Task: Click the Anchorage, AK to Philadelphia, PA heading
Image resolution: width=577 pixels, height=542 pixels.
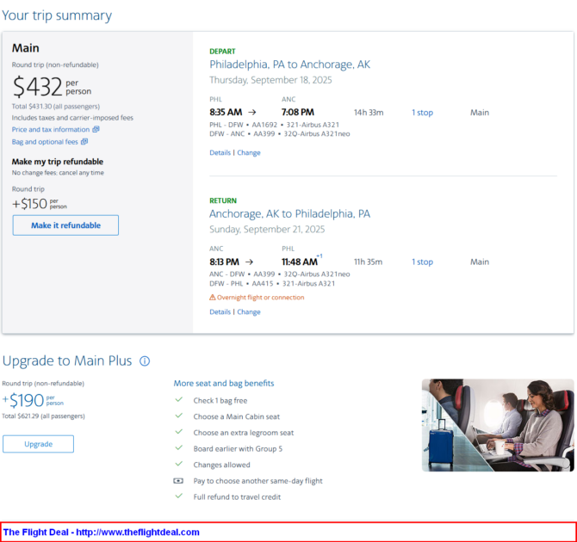Action: click(289, 214)
